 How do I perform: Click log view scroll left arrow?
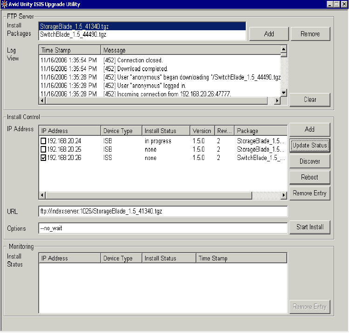click(x=42, y=100)
